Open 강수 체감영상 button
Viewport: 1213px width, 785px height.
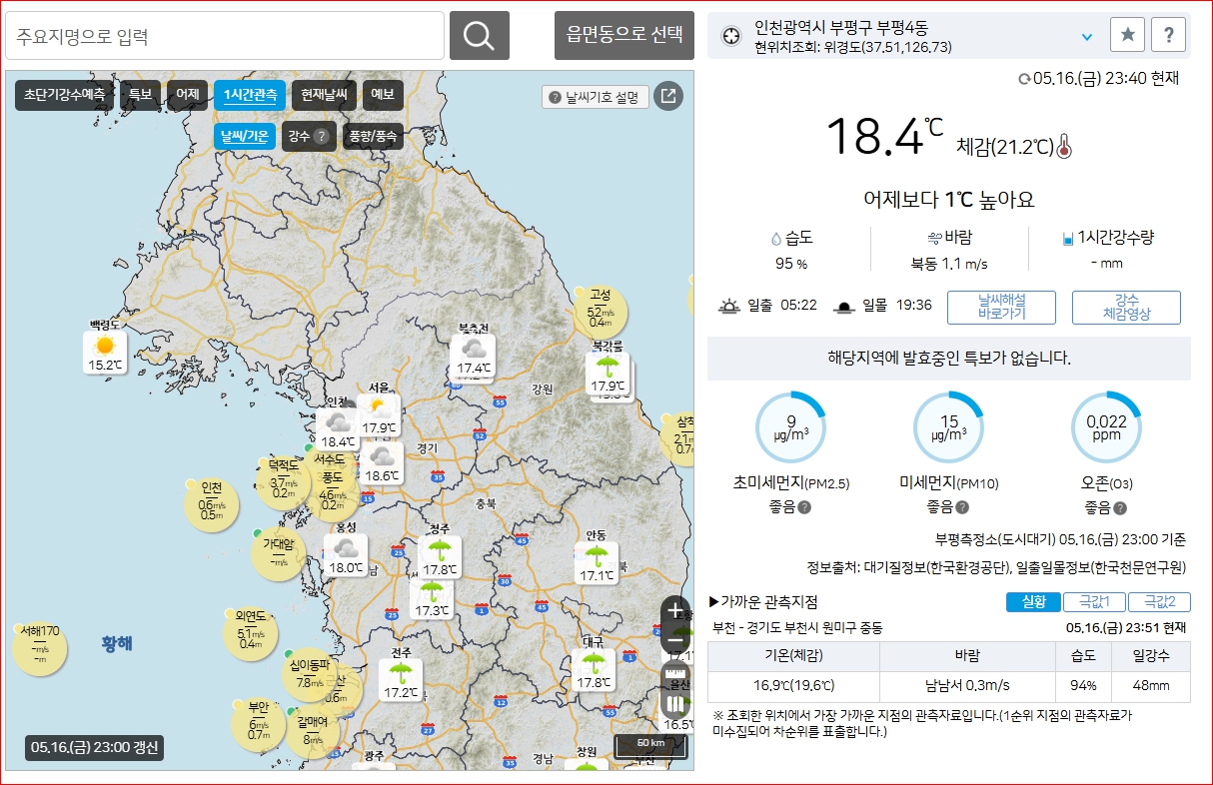click(1126, 308)
